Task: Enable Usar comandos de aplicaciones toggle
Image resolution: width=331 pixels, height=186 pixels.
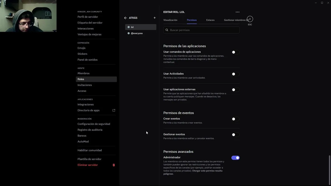Action: [235, 52]
